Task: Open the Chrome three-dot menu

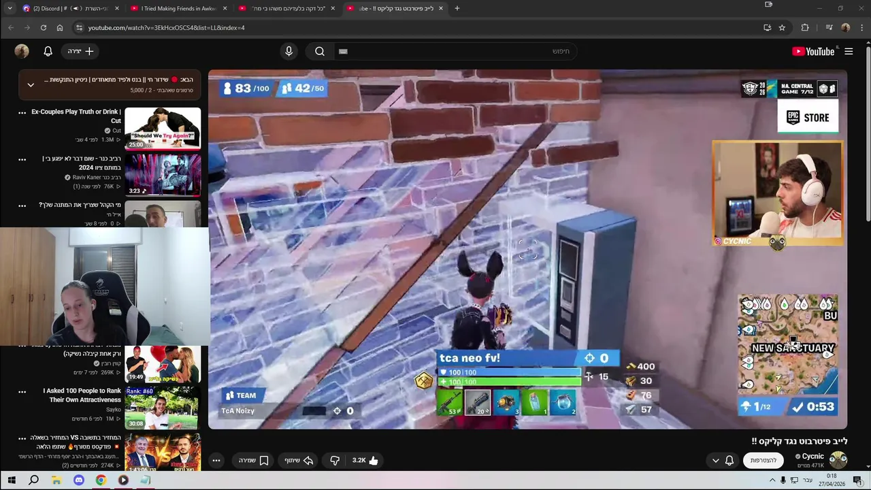Action: (x=861, y=27)
